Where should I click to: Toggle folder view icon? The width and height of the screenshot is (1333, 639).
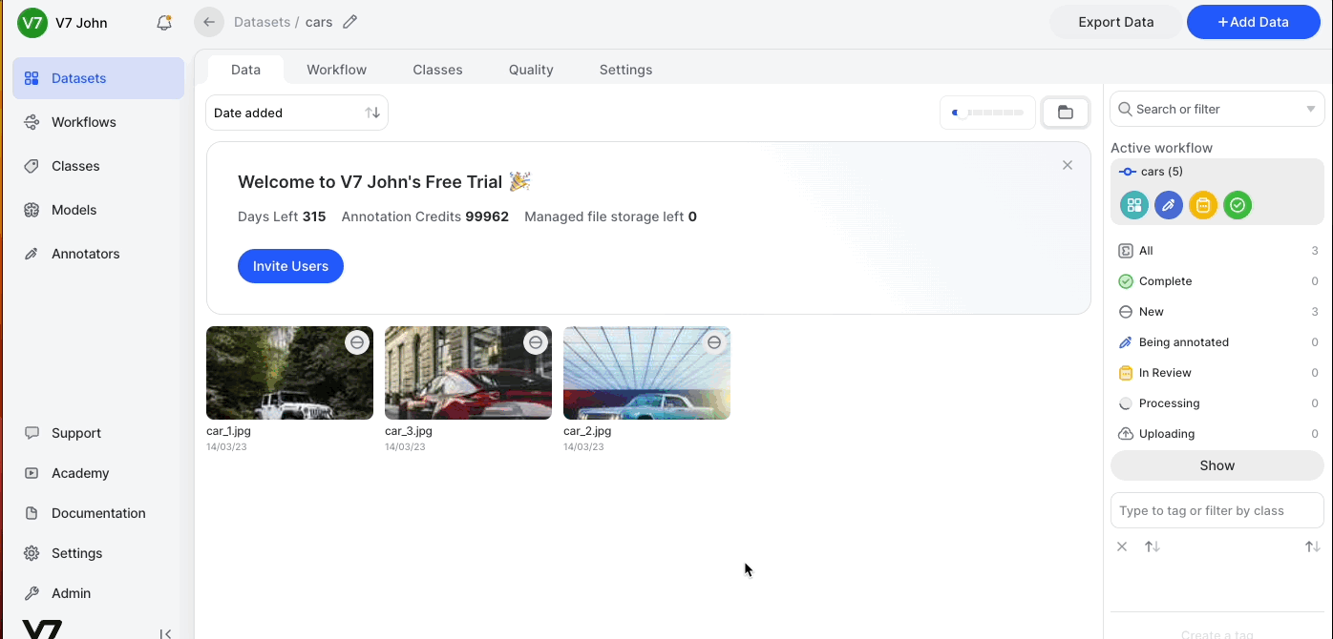tap(1066, 113)
